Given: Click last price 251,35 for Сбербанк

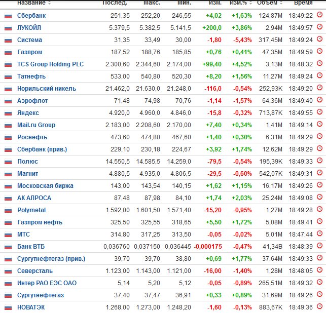Looking at the screenshot, I should (120, 16).
